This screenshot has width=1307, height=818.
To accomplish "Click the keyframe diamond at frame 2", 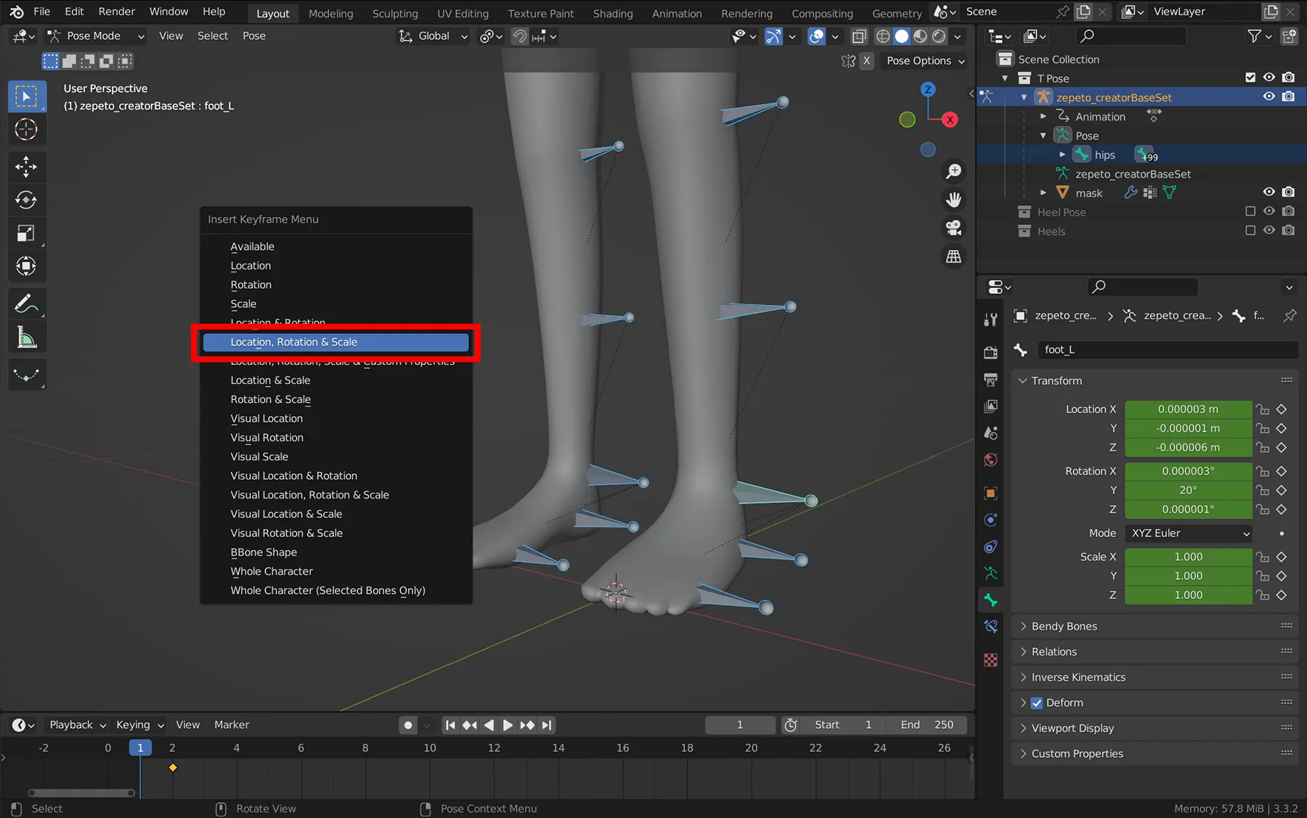I will pos(173,767).
